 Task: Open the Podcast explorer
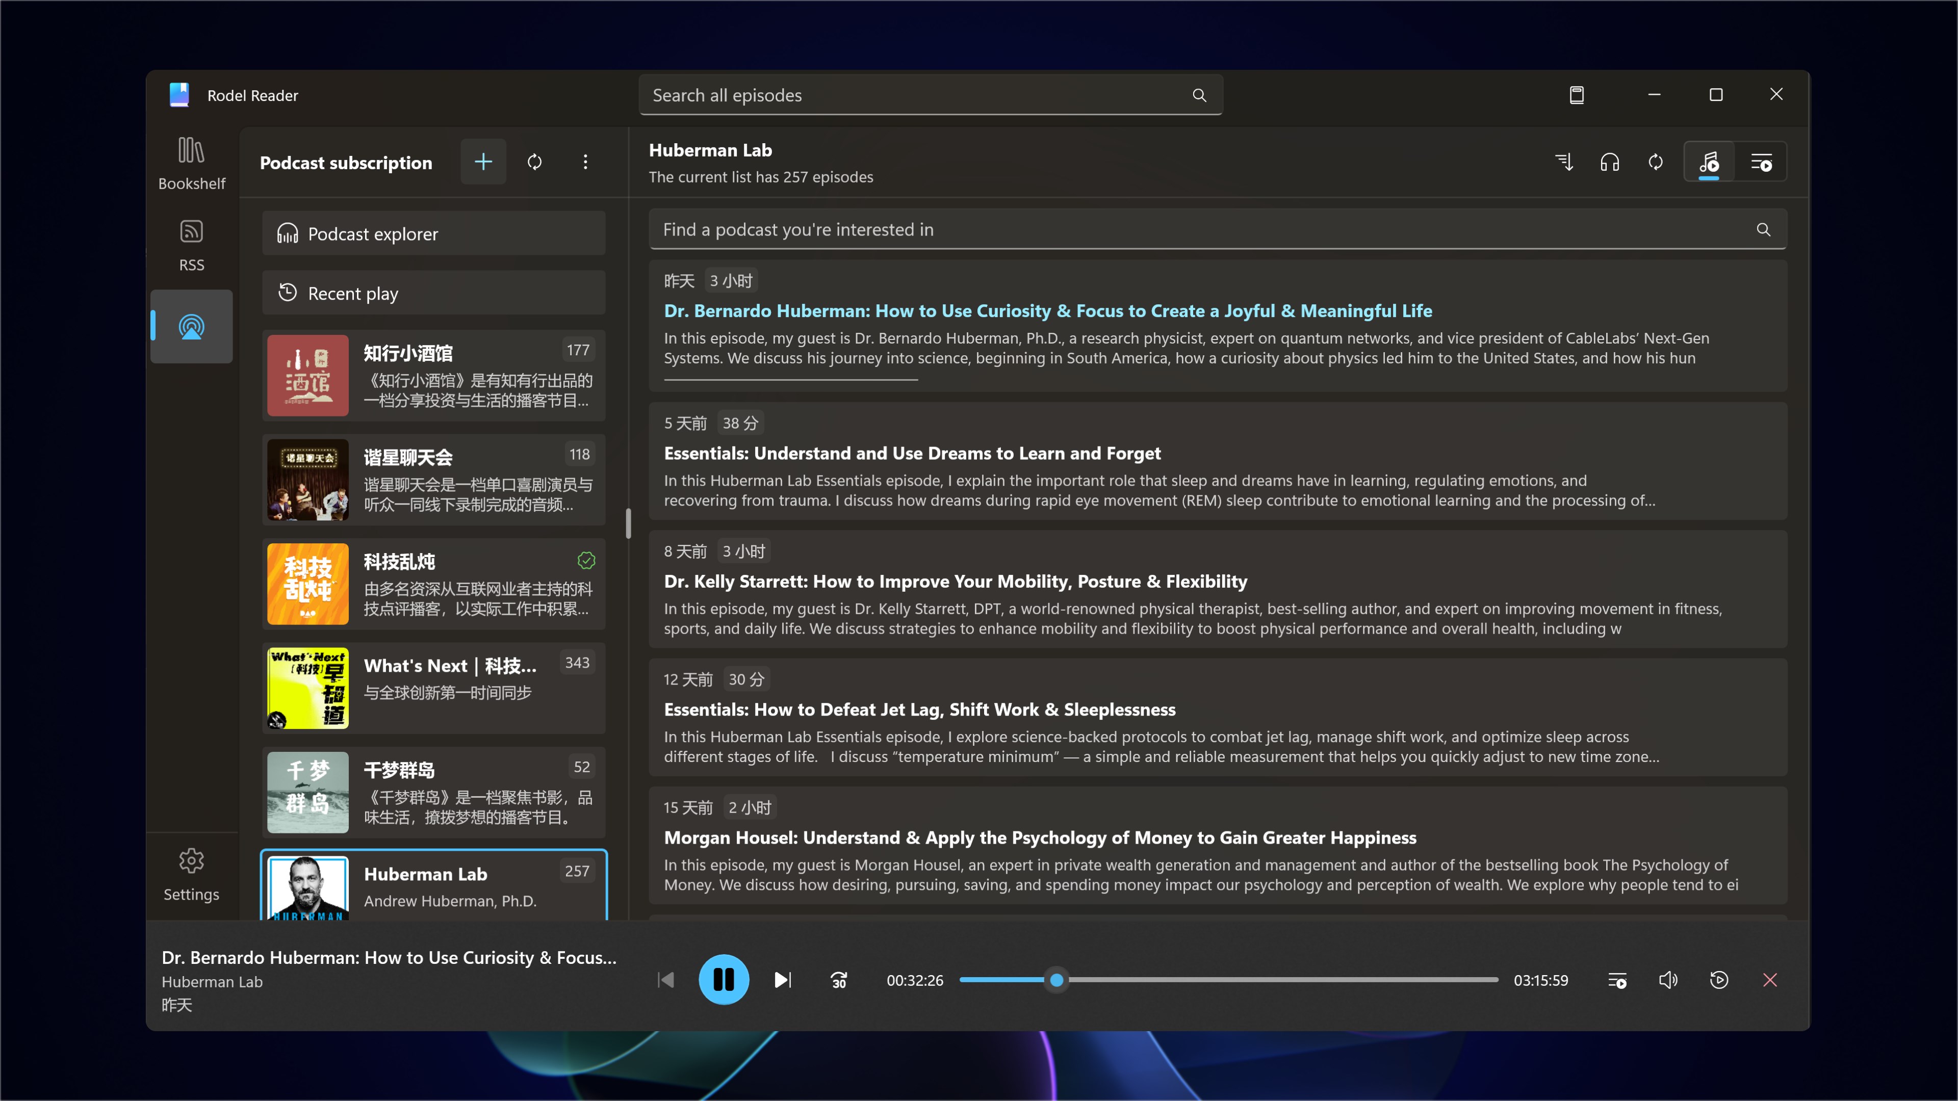coord(433,233)
